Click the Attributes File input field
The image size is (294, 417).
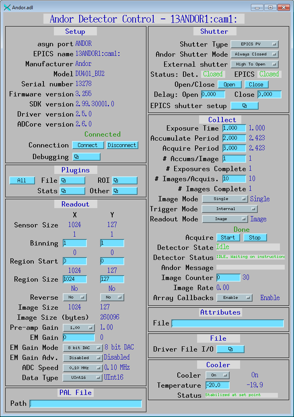[228, 323]
